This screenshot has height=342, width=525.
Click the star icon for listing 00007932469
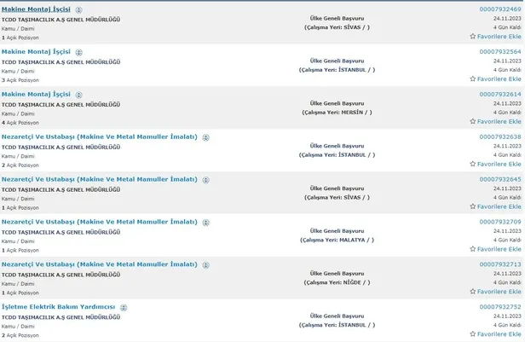tap(473, 37)
